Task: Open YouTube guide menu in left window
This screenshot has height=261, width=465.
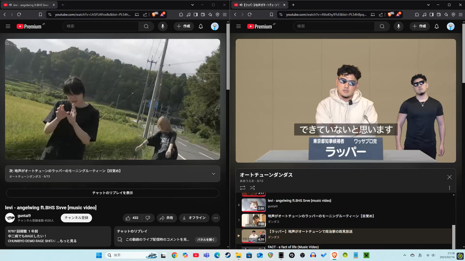Action: click(8, 26)
